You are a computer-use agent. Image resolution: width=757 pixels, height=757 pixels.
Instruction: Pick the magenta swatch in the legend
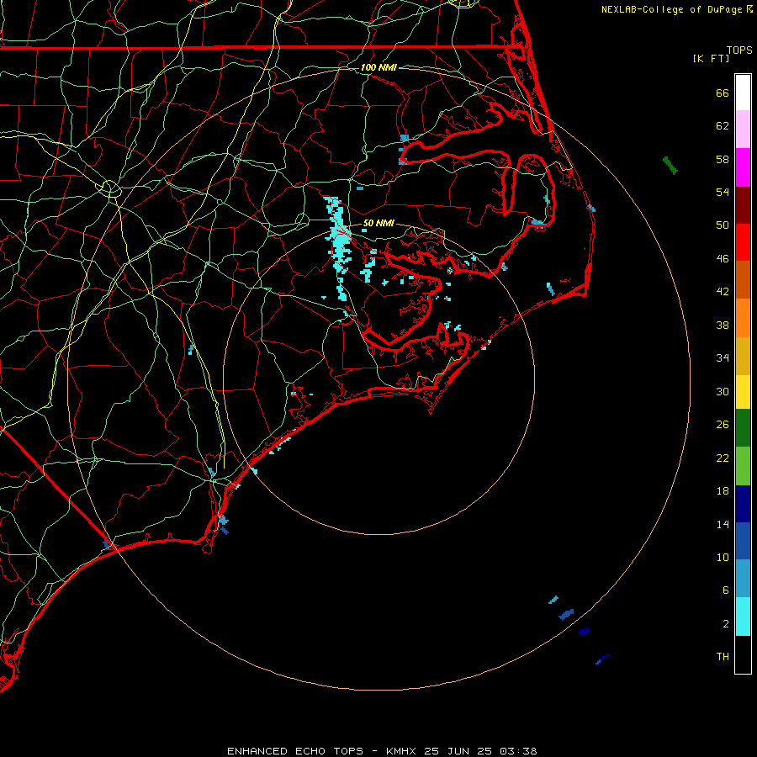[743, 167]
